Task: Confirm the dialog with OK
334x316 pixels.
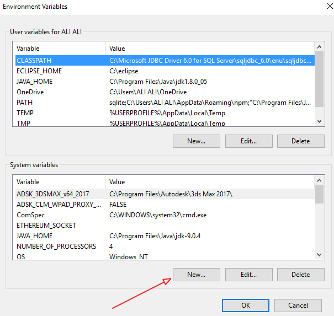Action: (246, 305)
